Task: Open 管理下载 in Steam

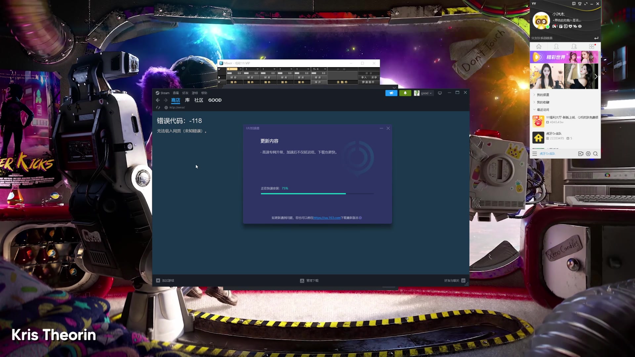Action: (309, 281)
